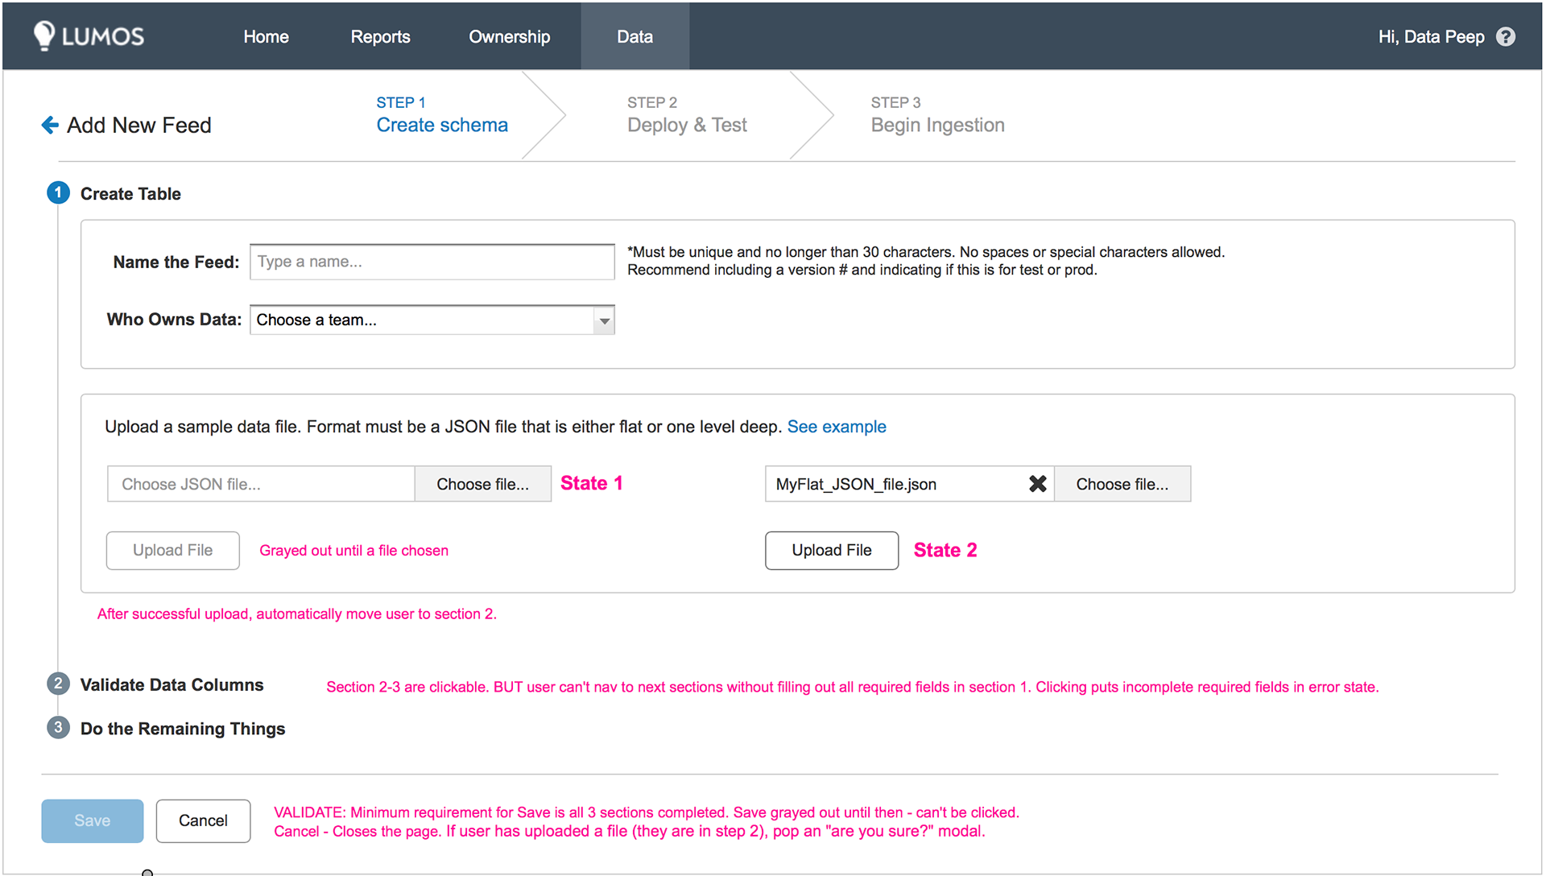The width and height of the screenshot is (1546, 876).
Task: Select Step 3 Begin Ingestion
Action: pyautogui.click(x=937, y=114)
